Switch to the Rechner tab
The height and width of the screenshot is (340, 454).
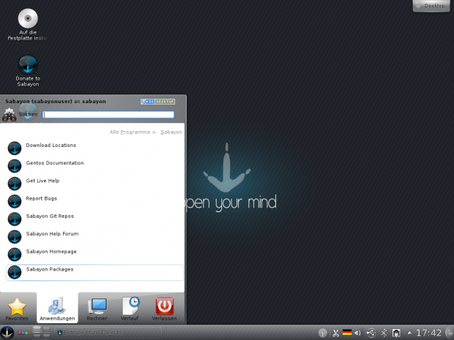[97, 309]
